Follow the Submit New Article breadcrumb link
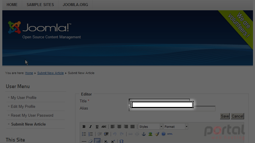Image resolution: width=255 pixels, height=143 pixels. click(50, 73)
